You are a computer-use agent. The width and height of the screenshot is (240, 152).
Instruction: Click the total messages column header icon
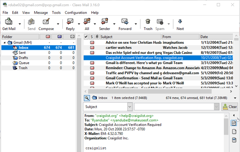72,37
